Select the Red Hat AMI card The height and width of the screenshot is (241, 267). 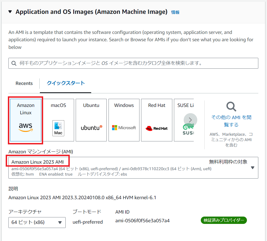pyautogui.click(x=156, y=120)
